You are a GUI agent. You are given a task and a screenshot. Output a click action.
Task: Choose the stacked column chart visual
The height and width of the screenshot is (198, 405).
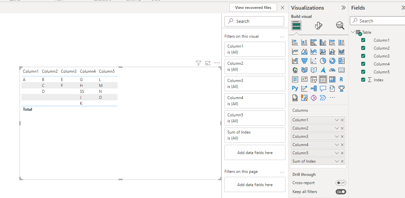pos(304,42)
